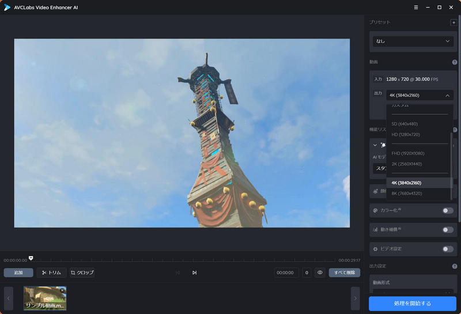This screenshot has width=461, height=314.
Task: Select 8K (7680x4320) resolution
Action: click(420, 193)
